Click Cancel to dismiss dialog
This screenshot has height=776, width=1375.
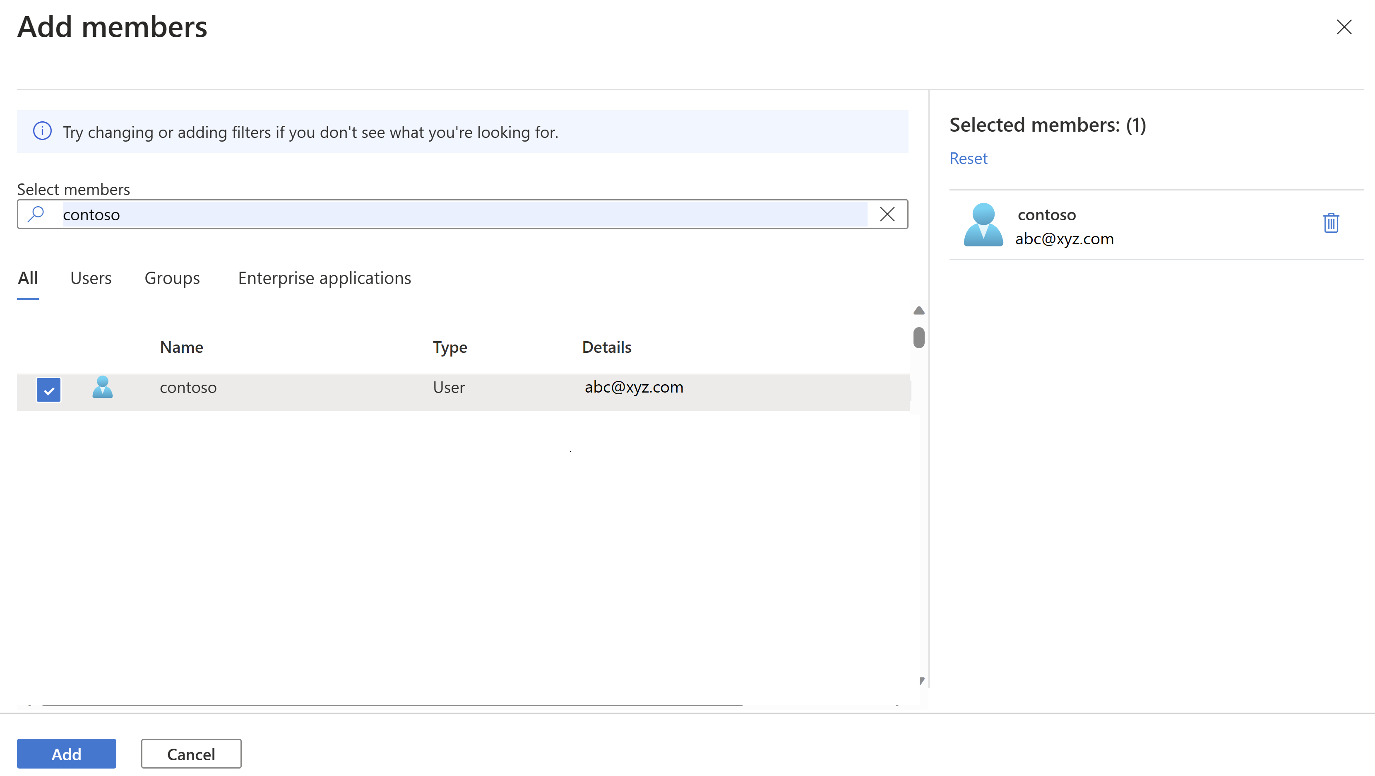point(191,753)
